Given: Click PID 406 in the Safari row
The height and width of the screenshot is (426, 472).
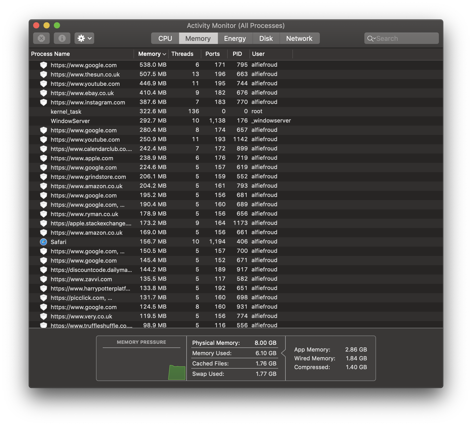Looking at the screenshot, I should (242, 241).
